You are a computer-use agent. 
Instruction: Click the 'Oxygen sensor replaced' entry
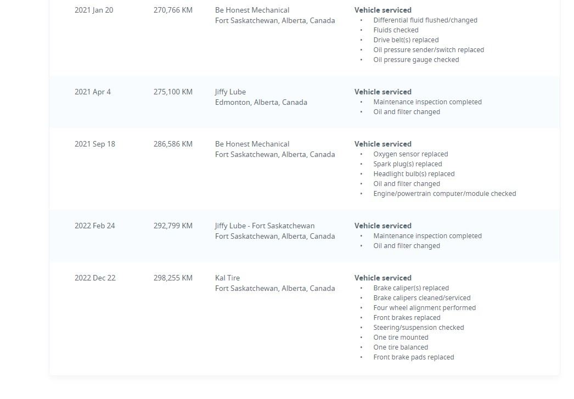410,154
